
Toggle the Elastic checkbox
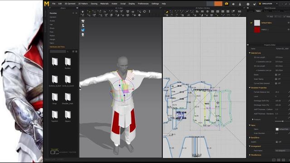[276, 75]
